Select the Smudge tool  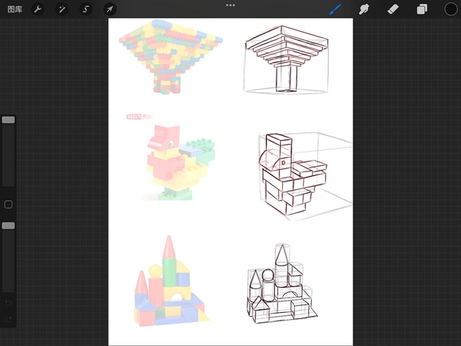[365, 9]
